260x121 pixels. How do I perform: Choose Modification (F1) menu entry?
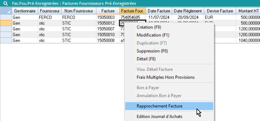[153, 35]
